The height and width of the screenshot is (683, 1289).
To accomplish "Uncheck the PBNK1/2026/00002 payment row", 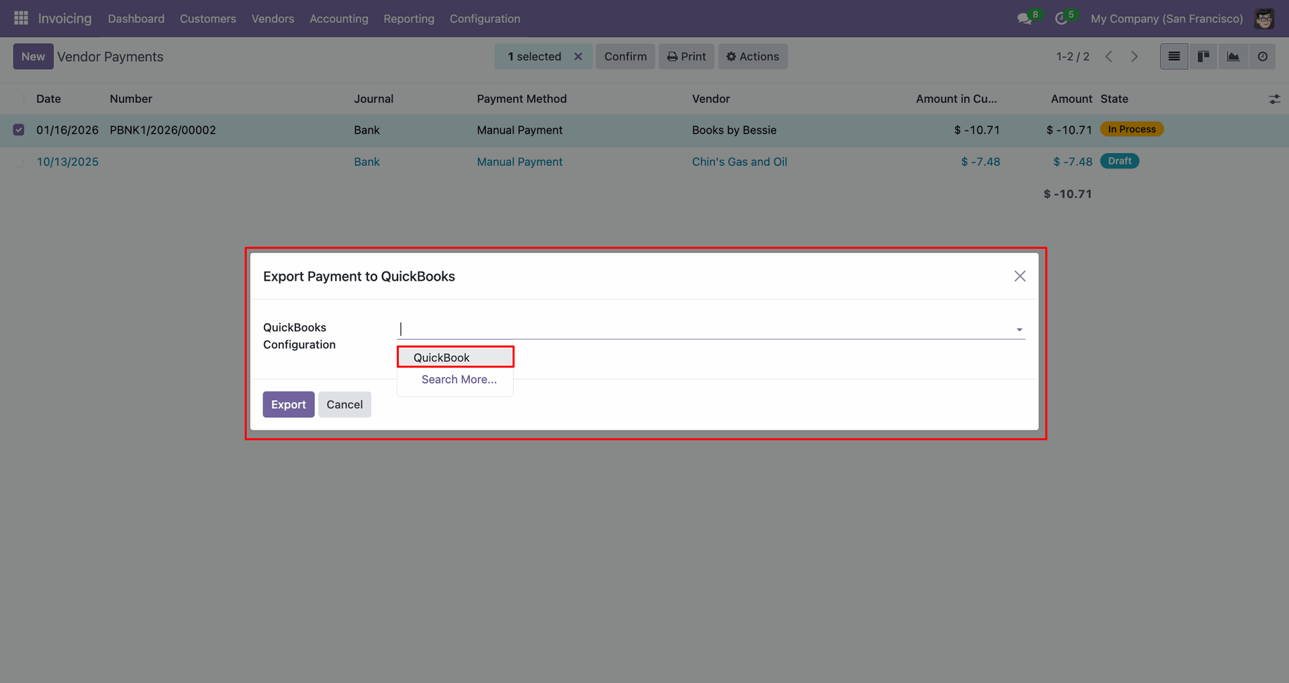I will 19,130.
